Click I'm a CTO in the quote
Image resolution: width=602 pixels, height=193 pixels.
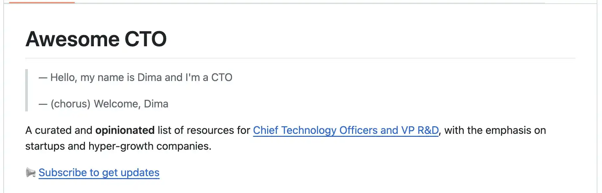point(209,77)
